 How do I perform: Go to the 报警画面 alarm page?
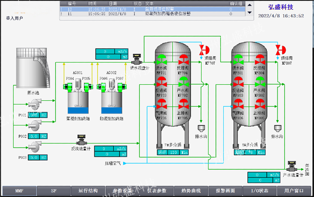[225, 191]
